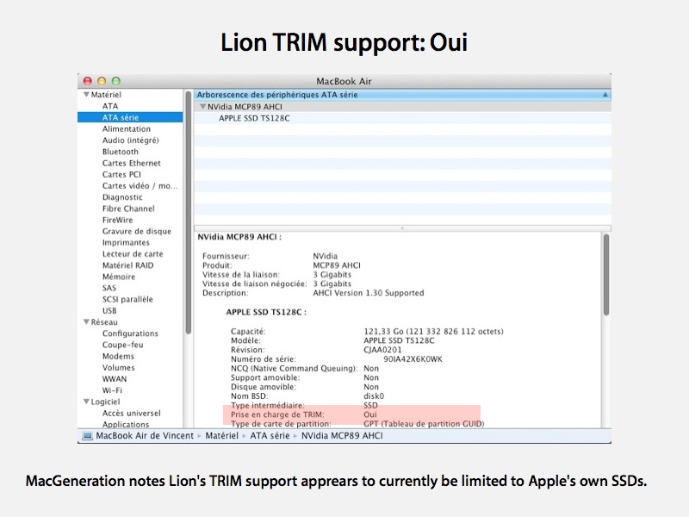The image size is (689, 517).
Task: Open Bluetooth in the sidebar
Action: coord(120,152)
